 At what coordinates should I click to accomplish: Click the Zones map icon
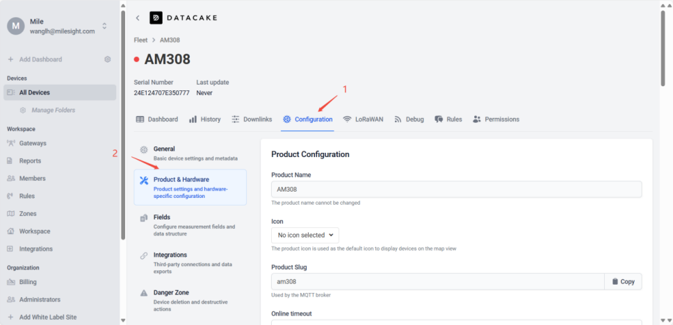10,213
